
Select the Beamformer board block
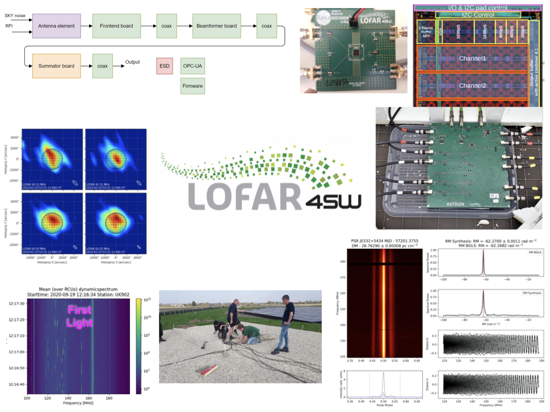(216, 26)
